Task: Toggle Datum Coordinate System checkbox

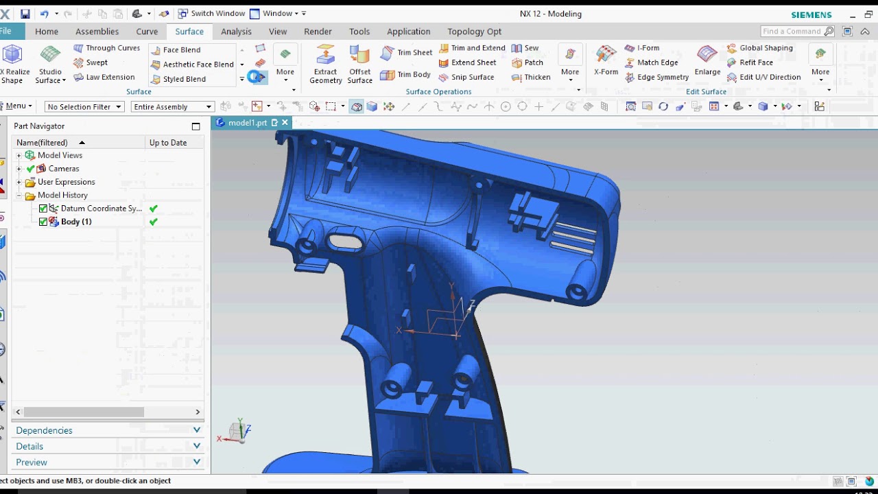Action: pyautogui.click(x=43, y=209)
